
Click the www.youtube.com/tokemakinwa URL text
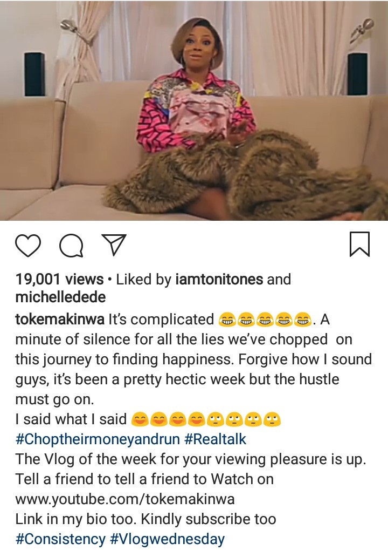125,499
